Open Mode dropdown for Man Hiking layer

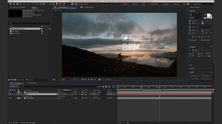76,98
